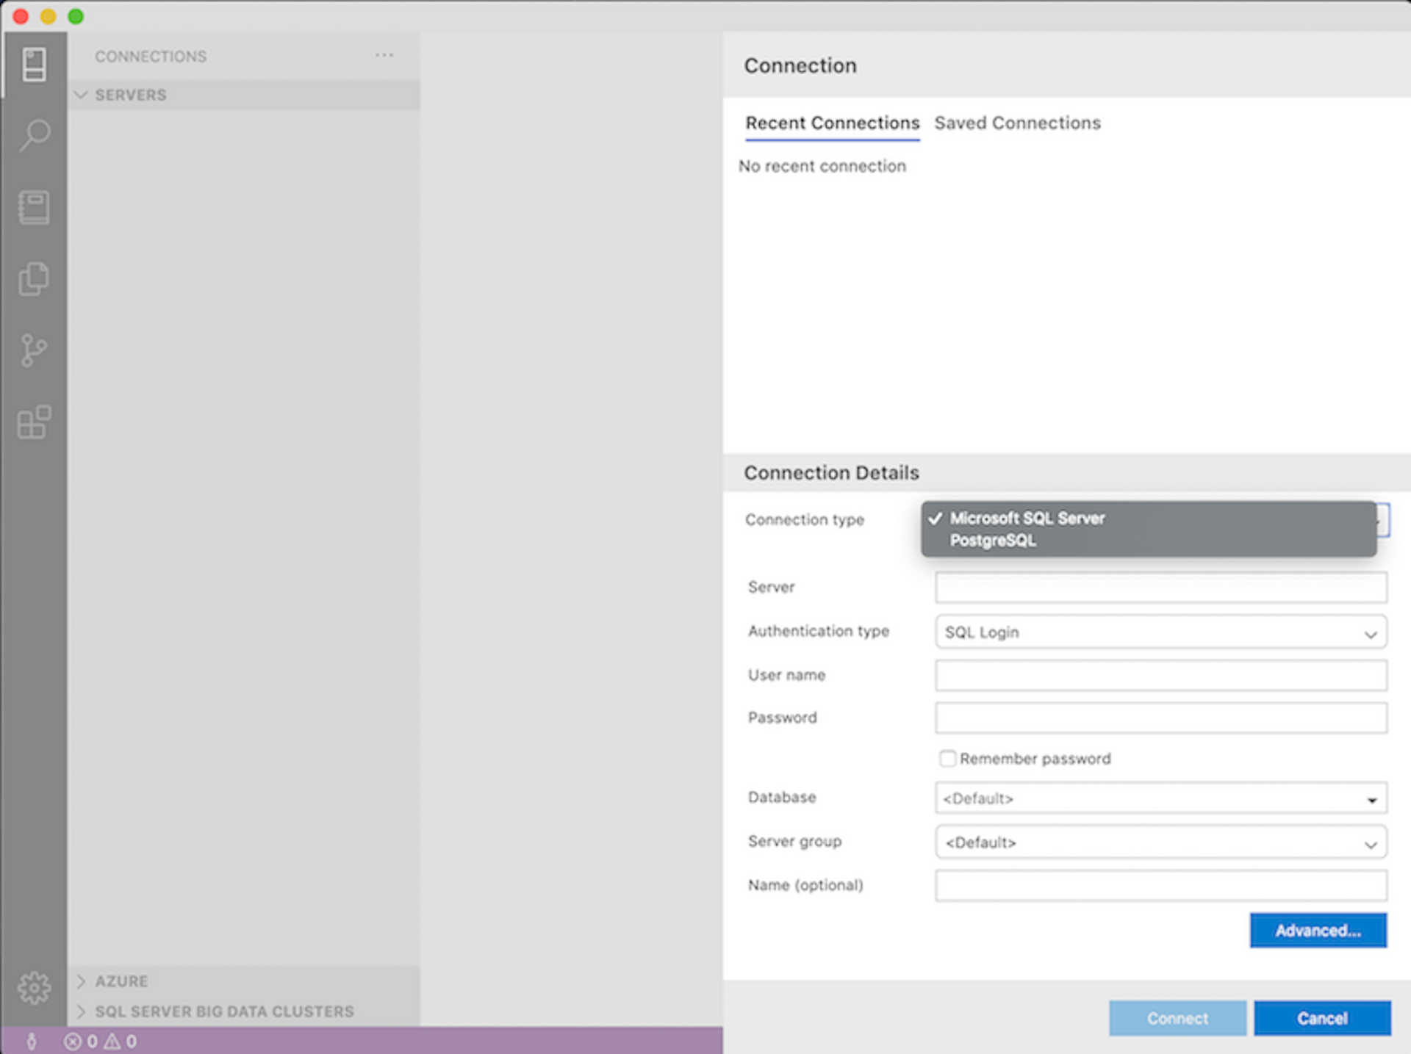Open Source Control from the activity bar
The width and height of the screenshot is (1411, 1054).
pos(34,350)
